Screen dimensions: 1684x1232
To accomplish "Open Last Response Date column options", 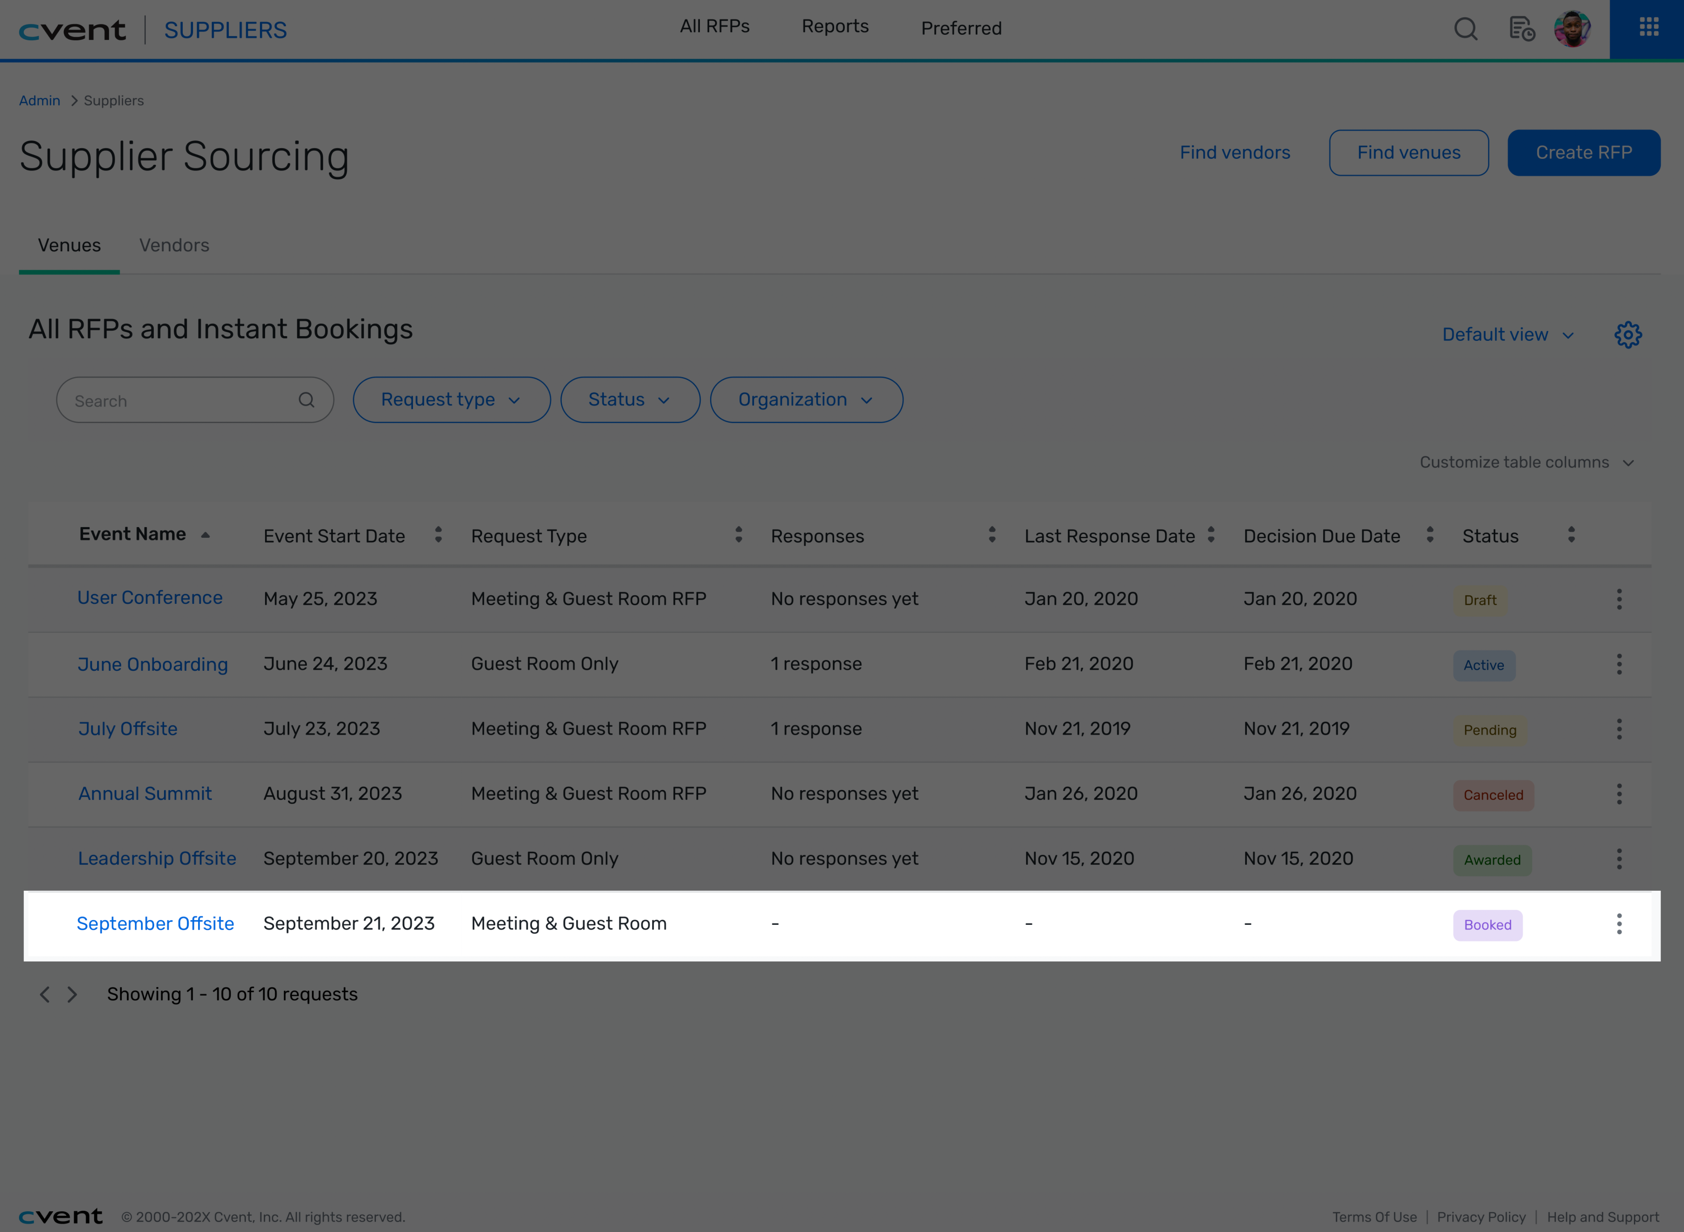I will pyautogui.click(x=1211, y=535).
